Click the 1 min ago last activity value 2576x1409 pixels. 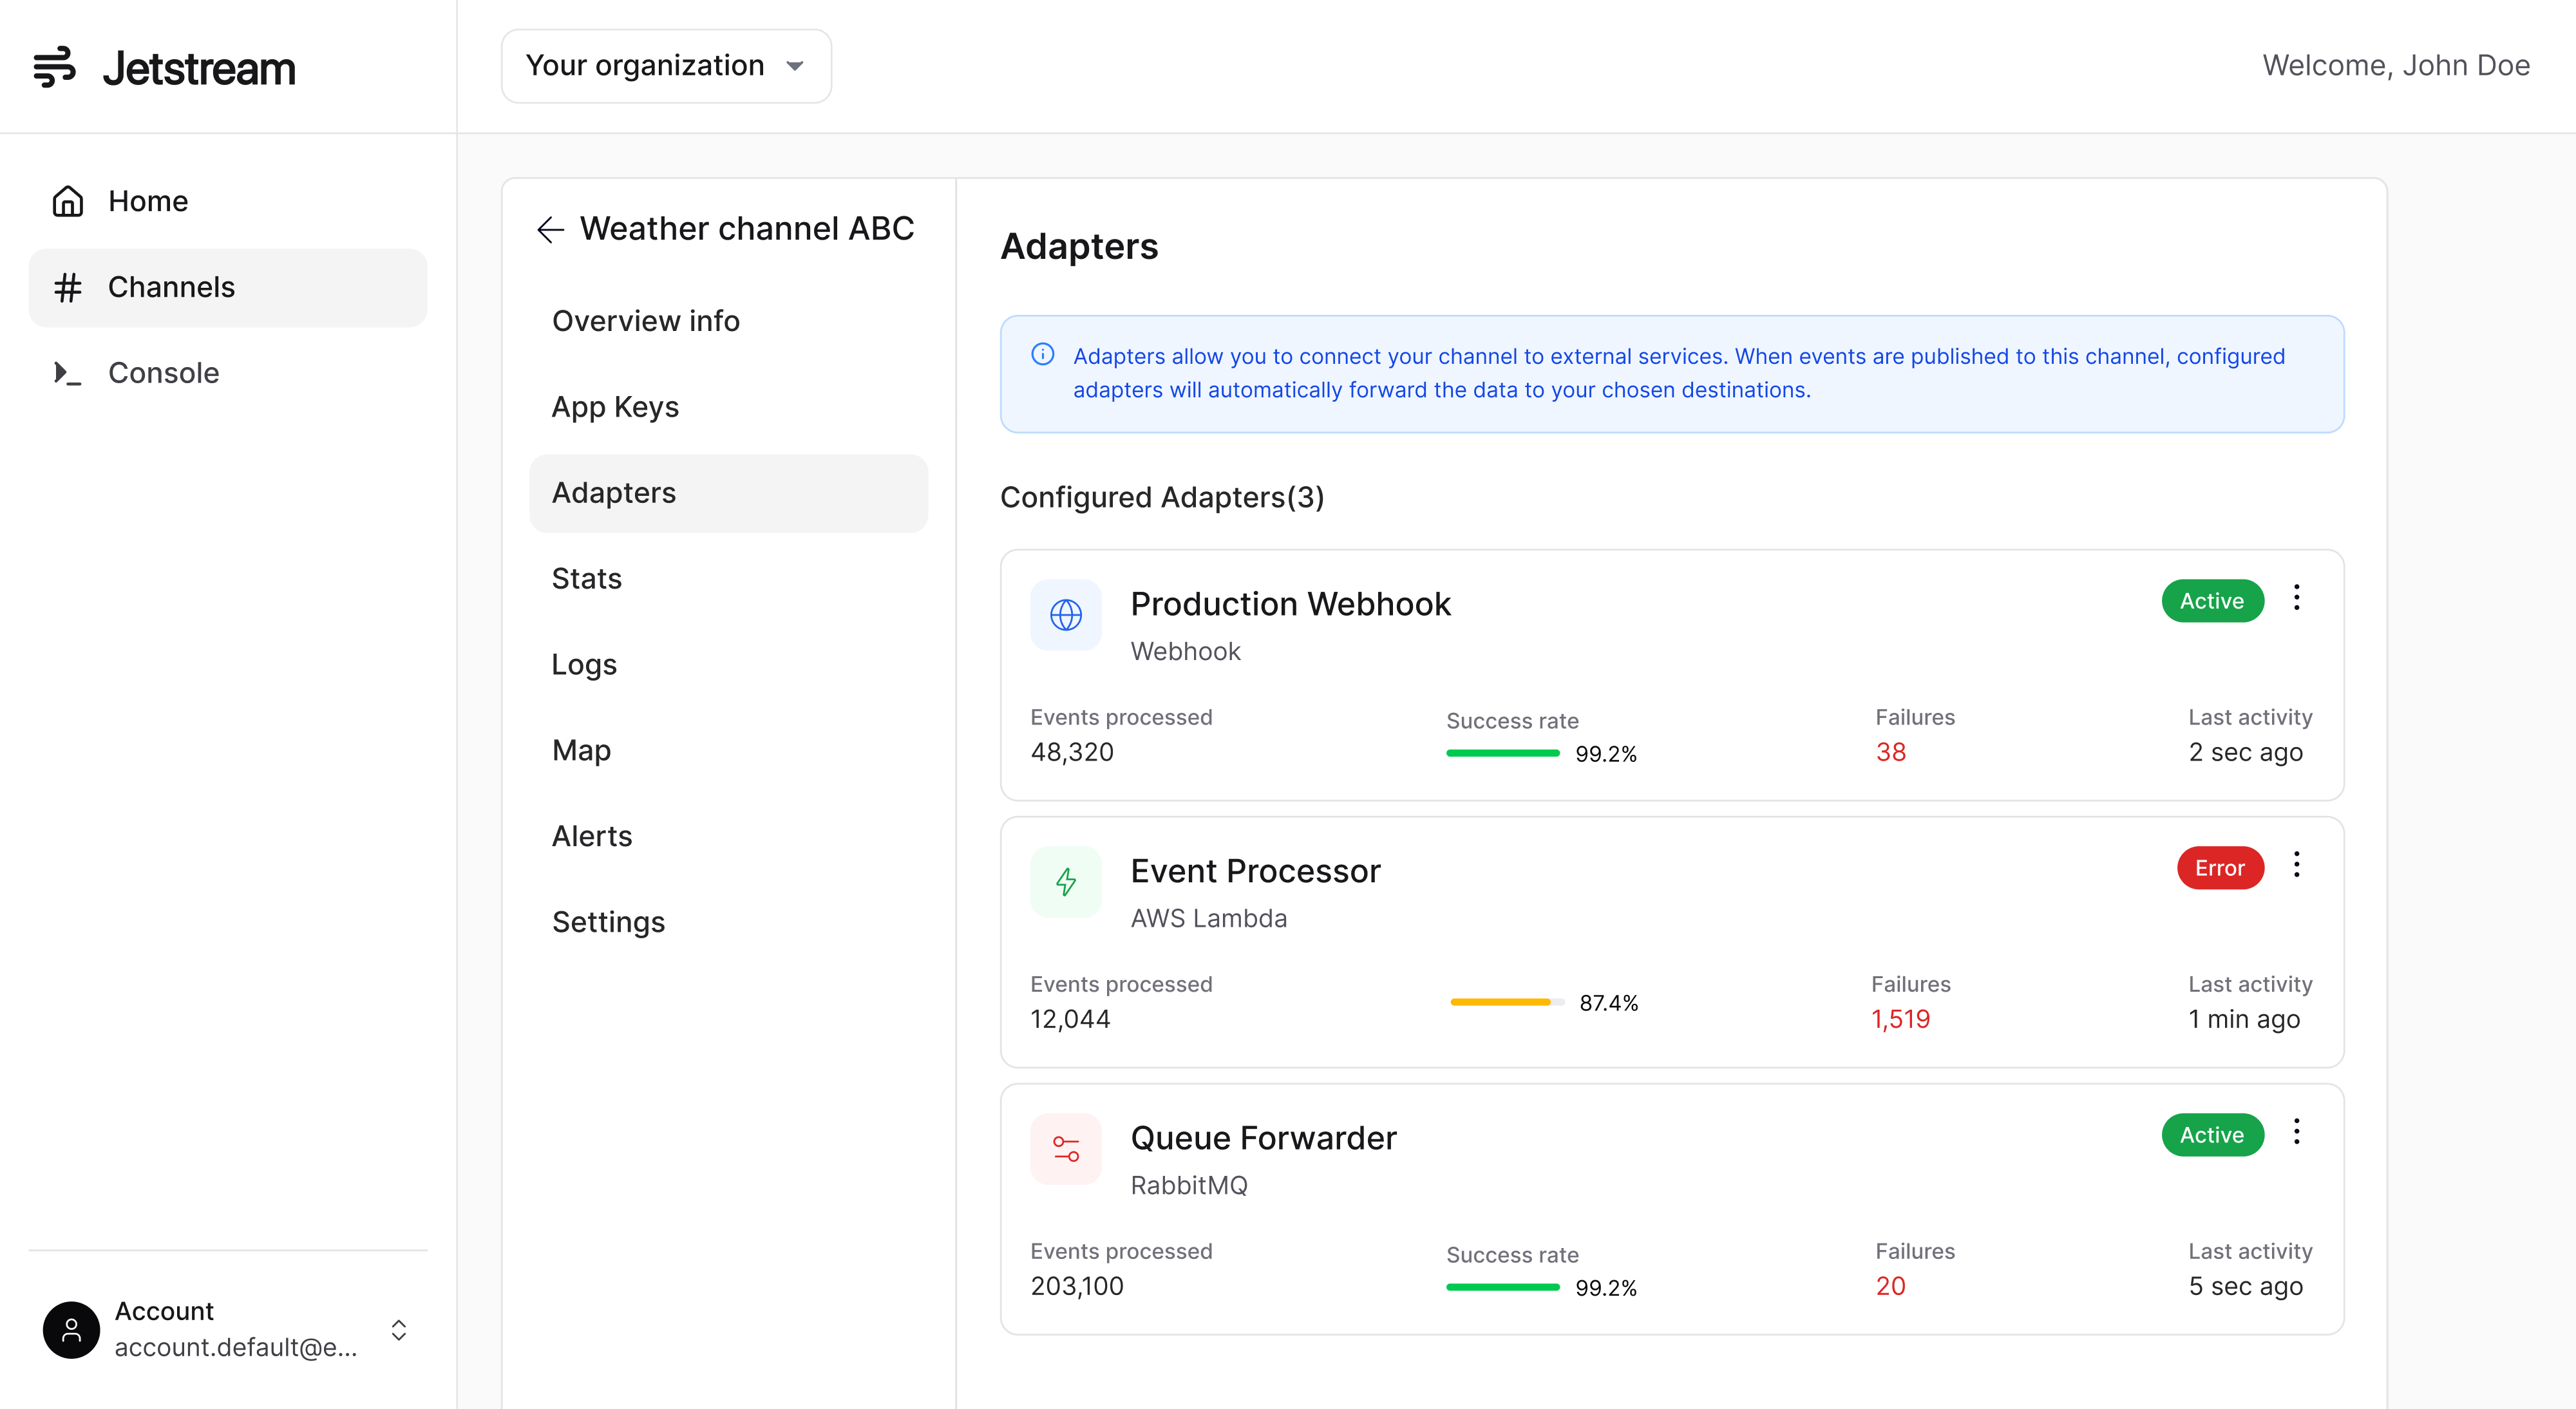(x=2244, y=1019)
